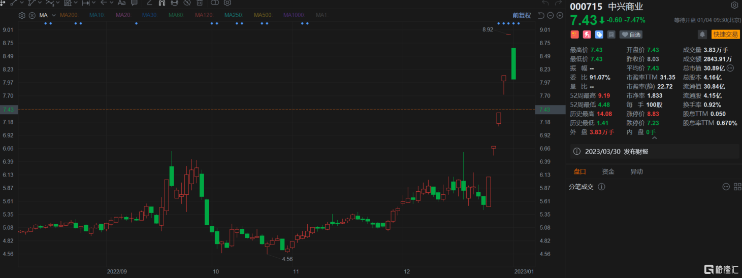Click the 000715 stock code

pyautogui.click(x=587, y=6)
